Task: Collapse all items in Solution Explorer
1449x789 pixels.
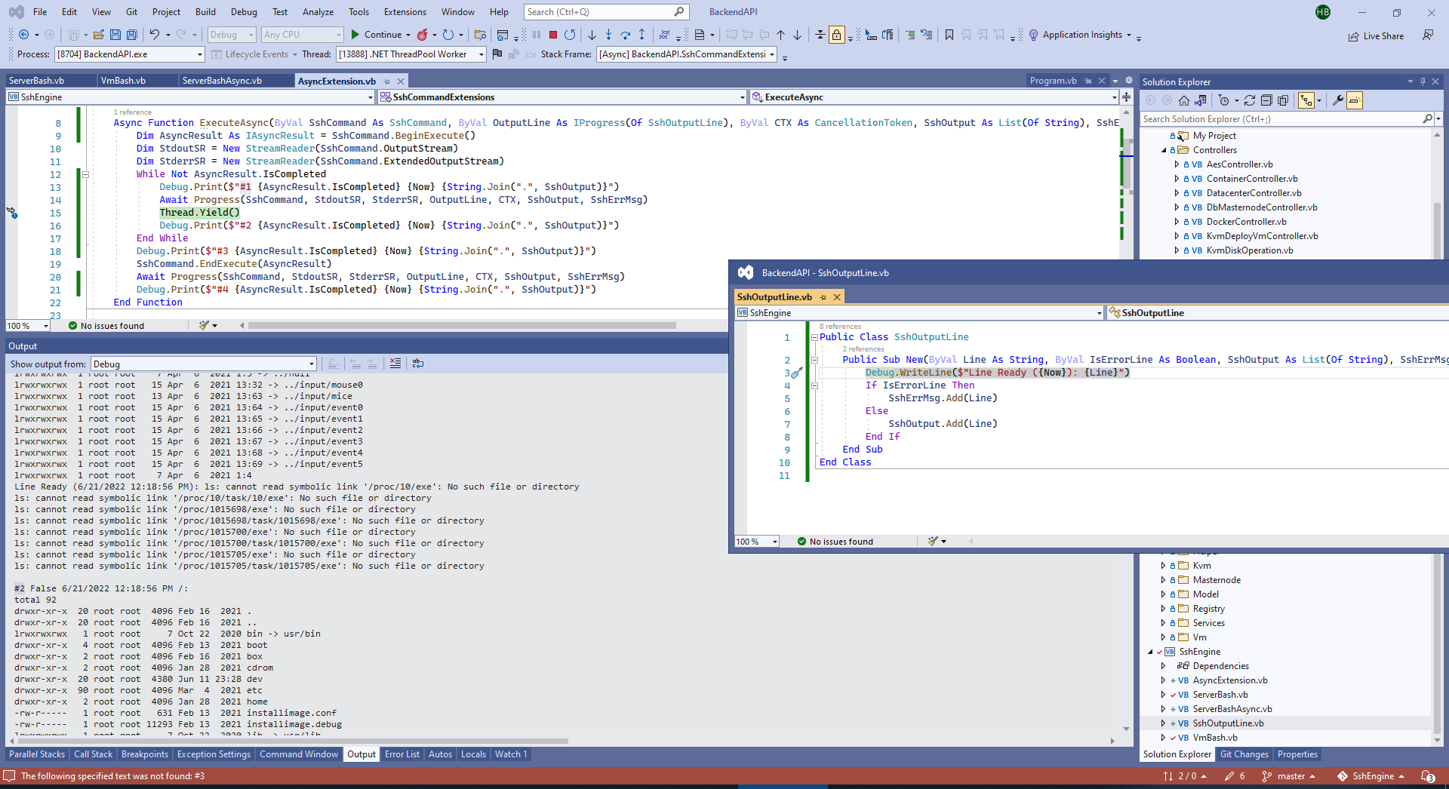Action: pos(1266,100)
